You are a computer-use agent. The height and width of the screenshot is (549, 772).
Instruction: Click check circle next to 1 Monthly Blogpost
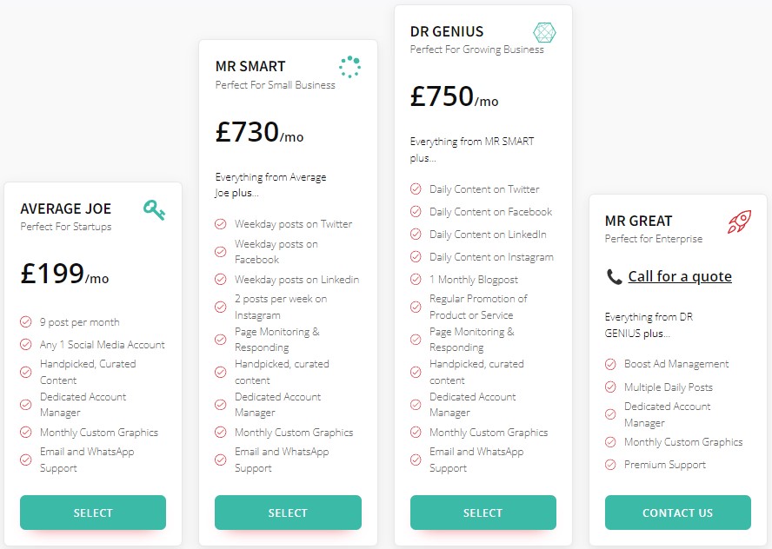416,280
